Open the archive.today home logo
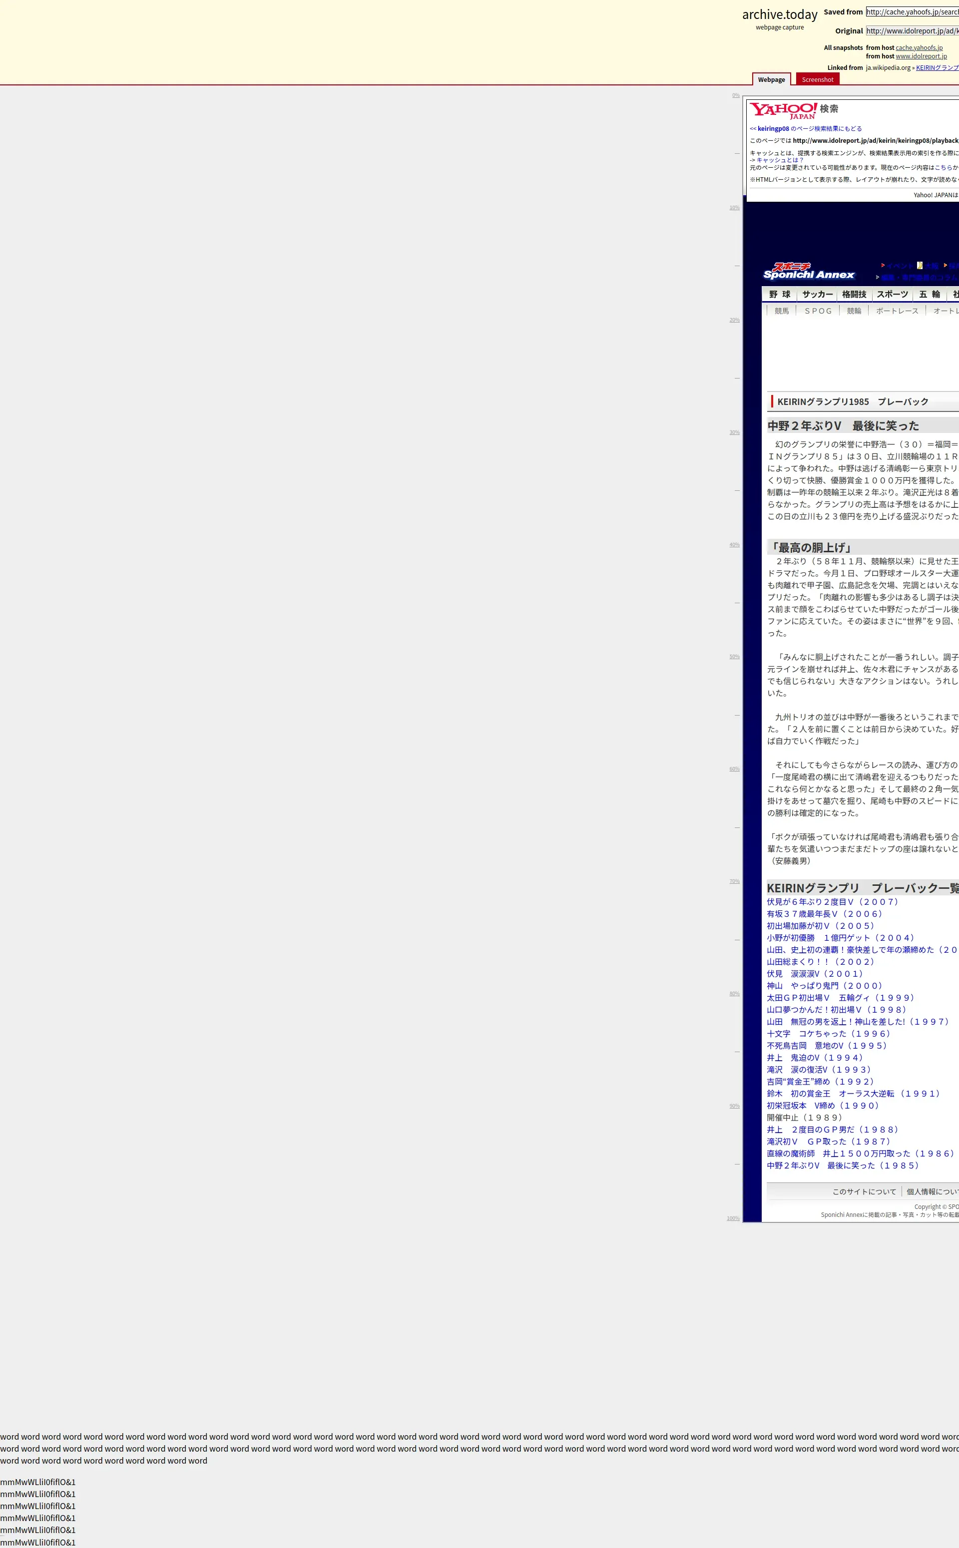 click(780, 14)
